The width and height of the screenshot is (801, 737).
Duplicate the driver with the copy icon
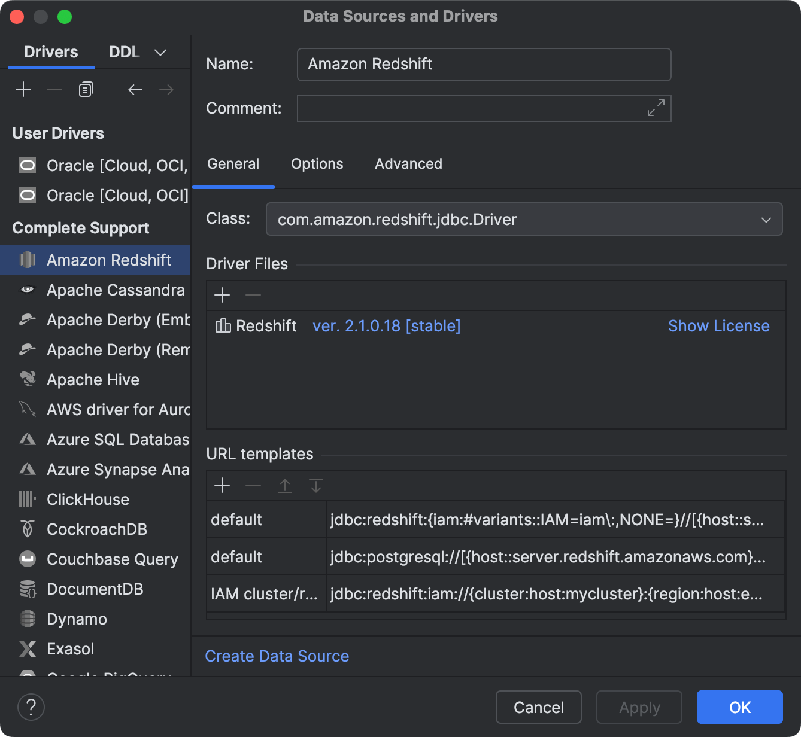(85, 89)
